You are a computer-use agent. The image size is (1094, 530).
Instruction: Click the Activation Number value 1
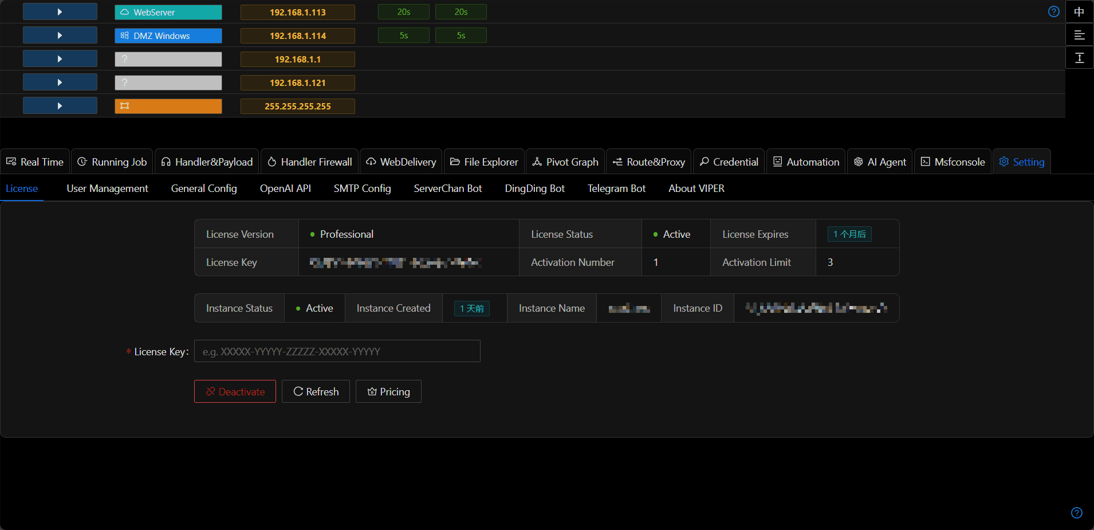[x=656, y=262]
